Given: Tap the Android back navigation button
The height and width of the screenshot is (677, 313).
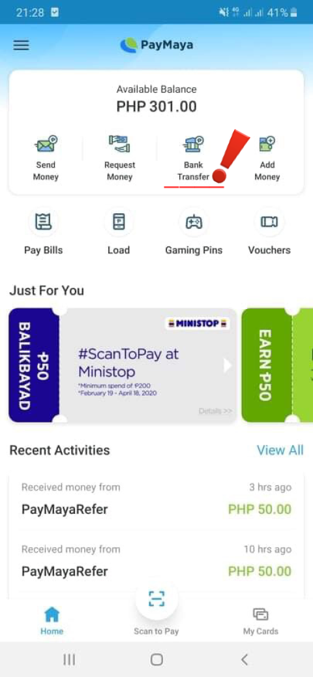Looking at the screenshot, I should pos(245,659).
